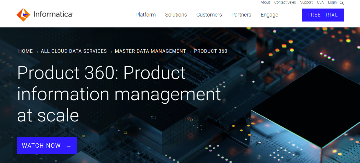Click the Informatica logo

pyautogui.click(x=45, y=15)
